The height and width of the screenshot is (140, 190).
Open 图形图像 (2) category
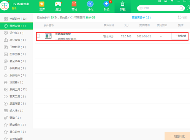click(16, 54)
